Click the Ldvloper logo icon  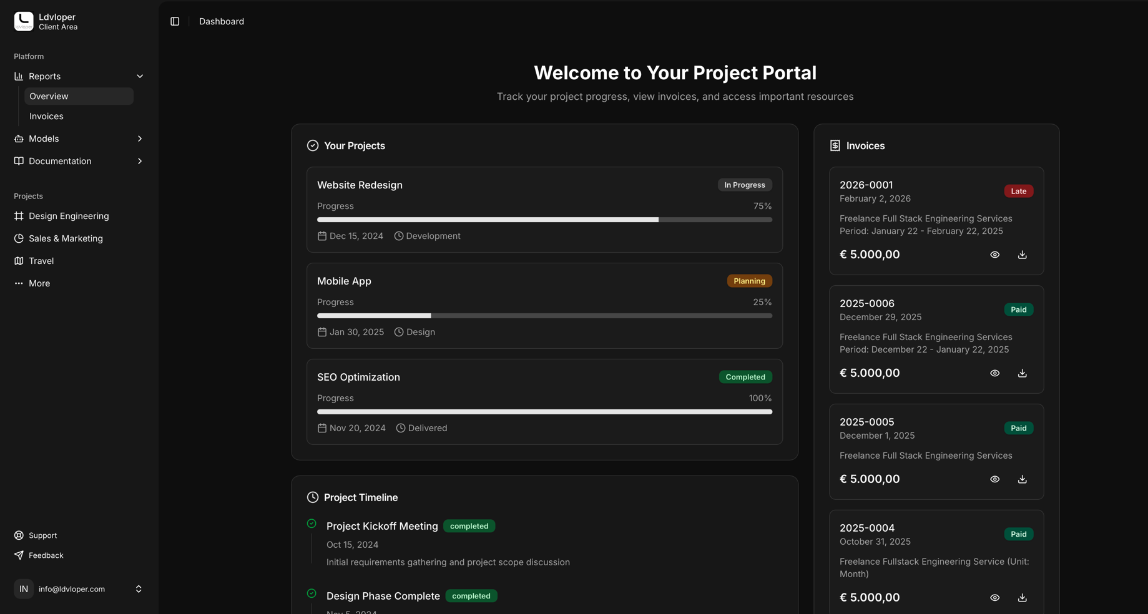24,21
